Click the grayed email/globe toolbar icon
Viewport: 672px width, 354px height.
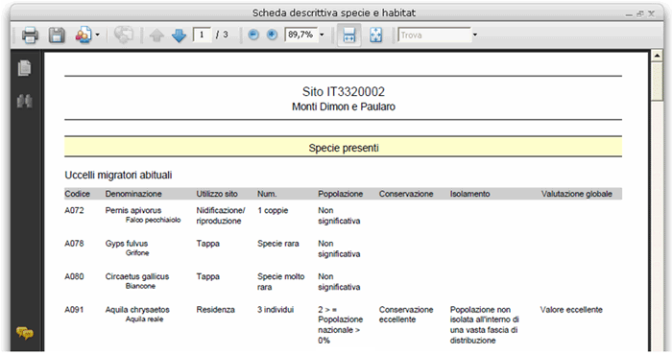point(123,35)
